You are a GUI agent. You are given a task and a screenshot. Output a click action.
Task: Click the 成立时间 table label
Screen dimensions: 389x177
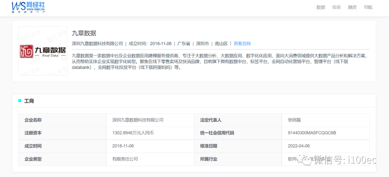tap(33, 146)
